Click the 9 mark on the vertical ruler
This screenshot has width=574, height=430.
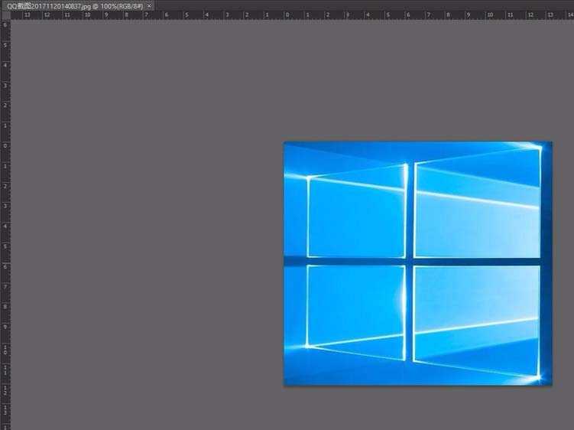click(x=5, y=326)
